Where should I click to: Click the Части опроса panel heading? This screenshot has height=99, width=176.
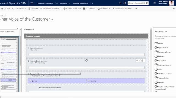tap(161, 31)
